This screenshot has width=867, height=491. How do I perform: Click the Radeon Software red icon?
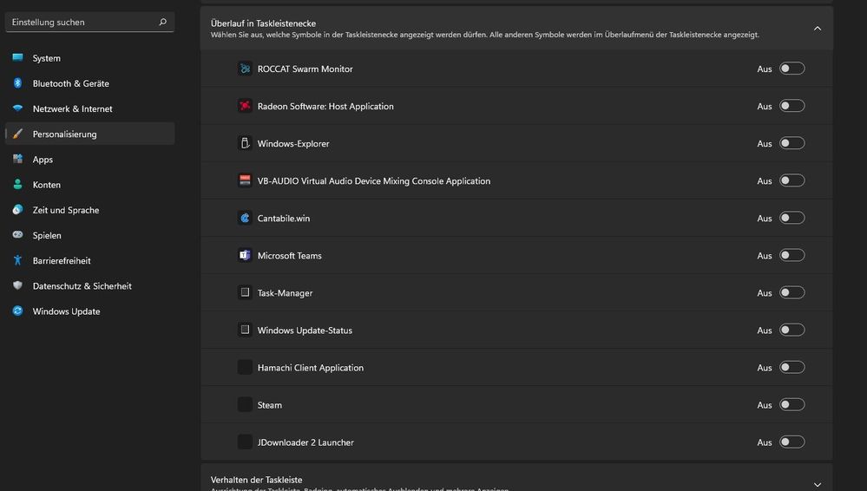coord(245,106)
